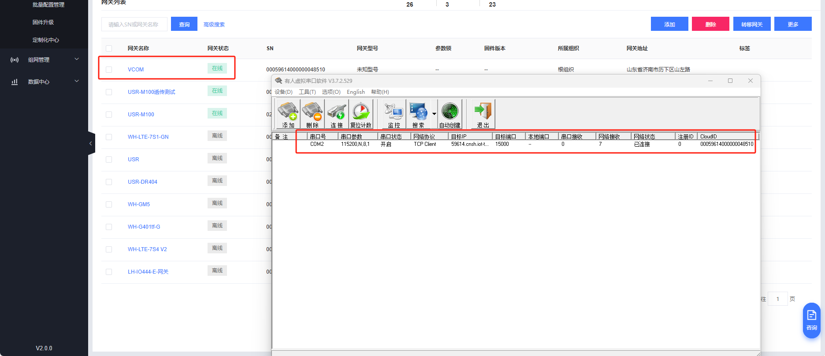This screenshot has height=356, width=825.
Task: Open the 高级搜索 advanced search link
Action: pos(214,25)
